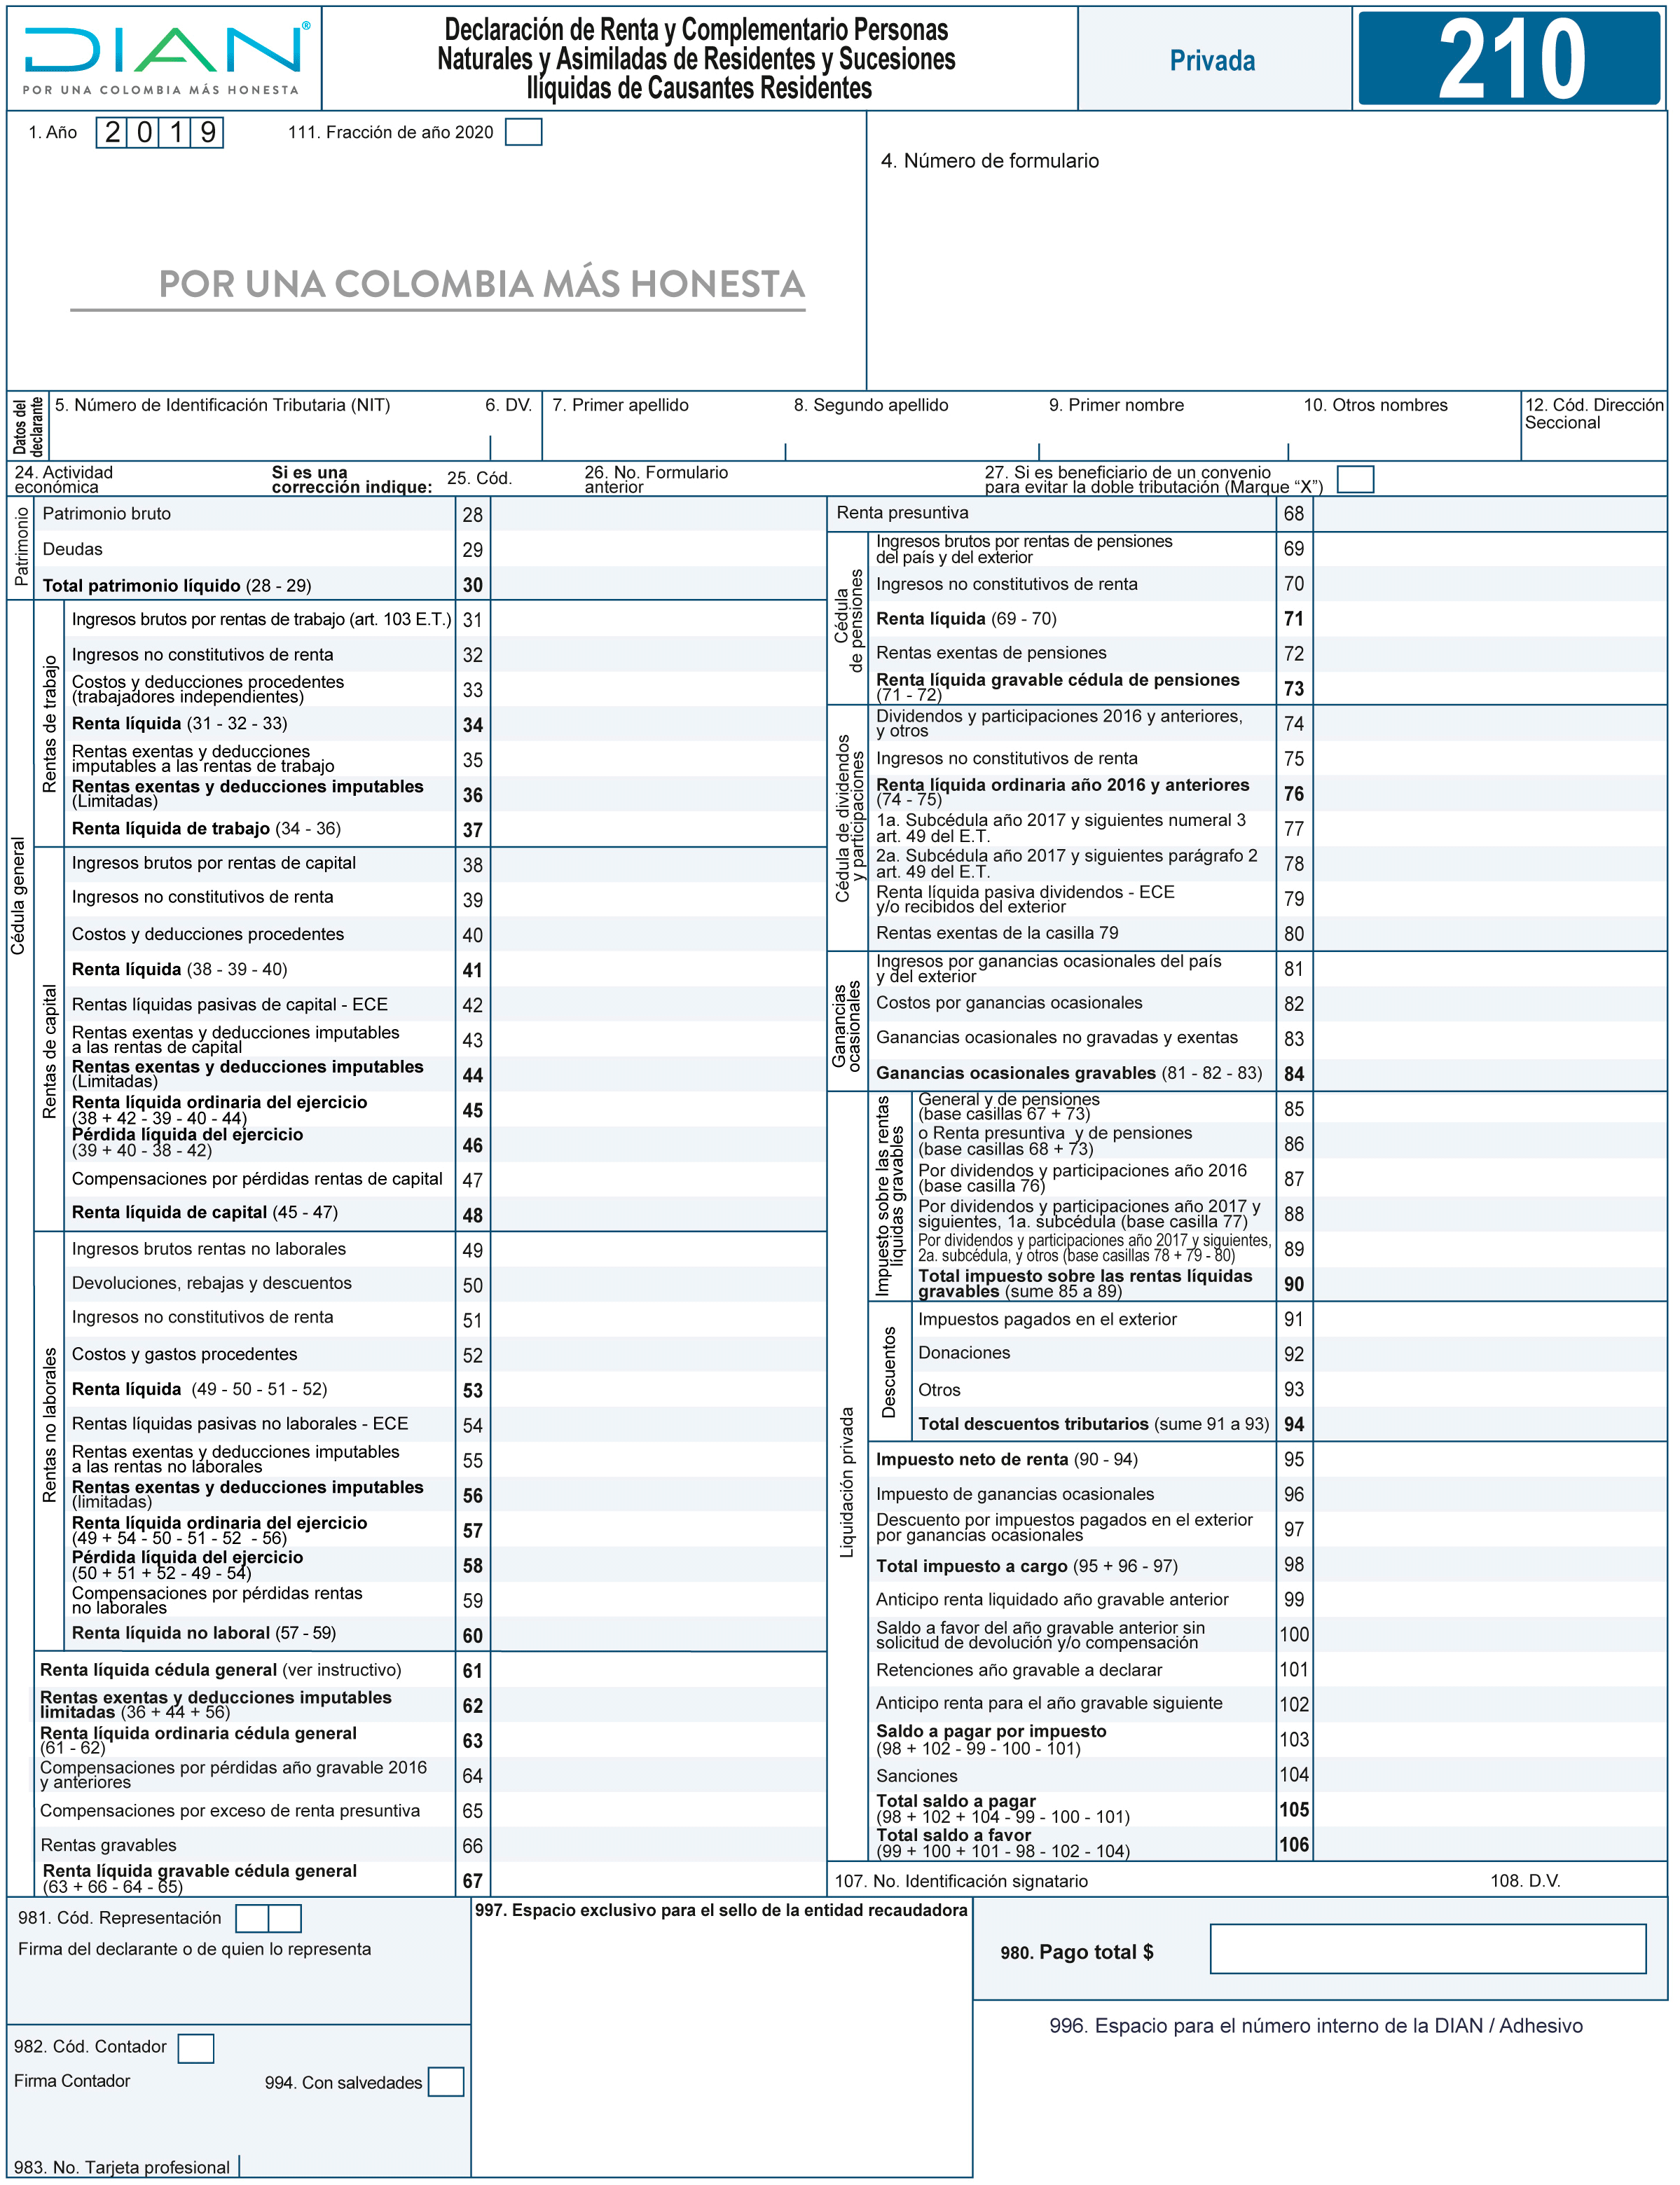
Task: Click the Rentas exentas de la casilla 79 field 80
Action: [1489, 933]
